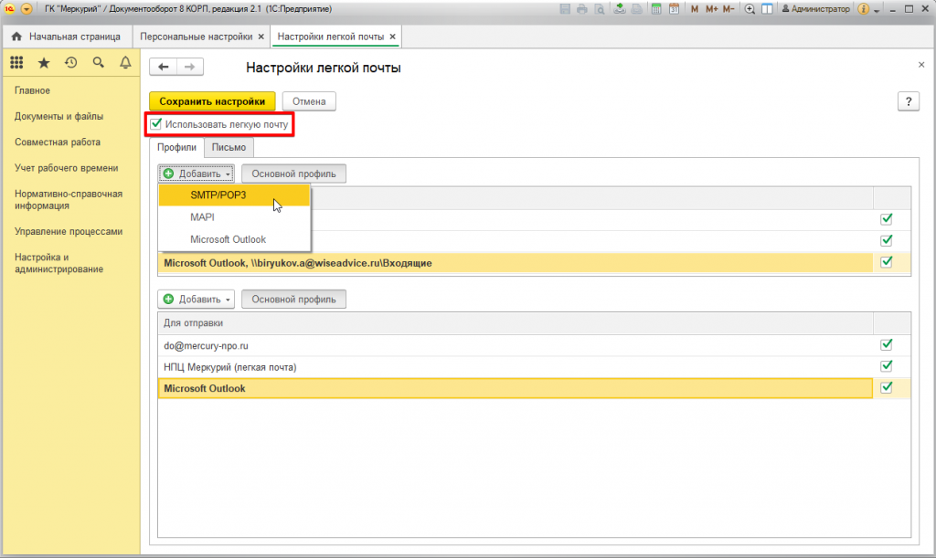Switch to the "Письмо" tab

(x=229, y=147)
